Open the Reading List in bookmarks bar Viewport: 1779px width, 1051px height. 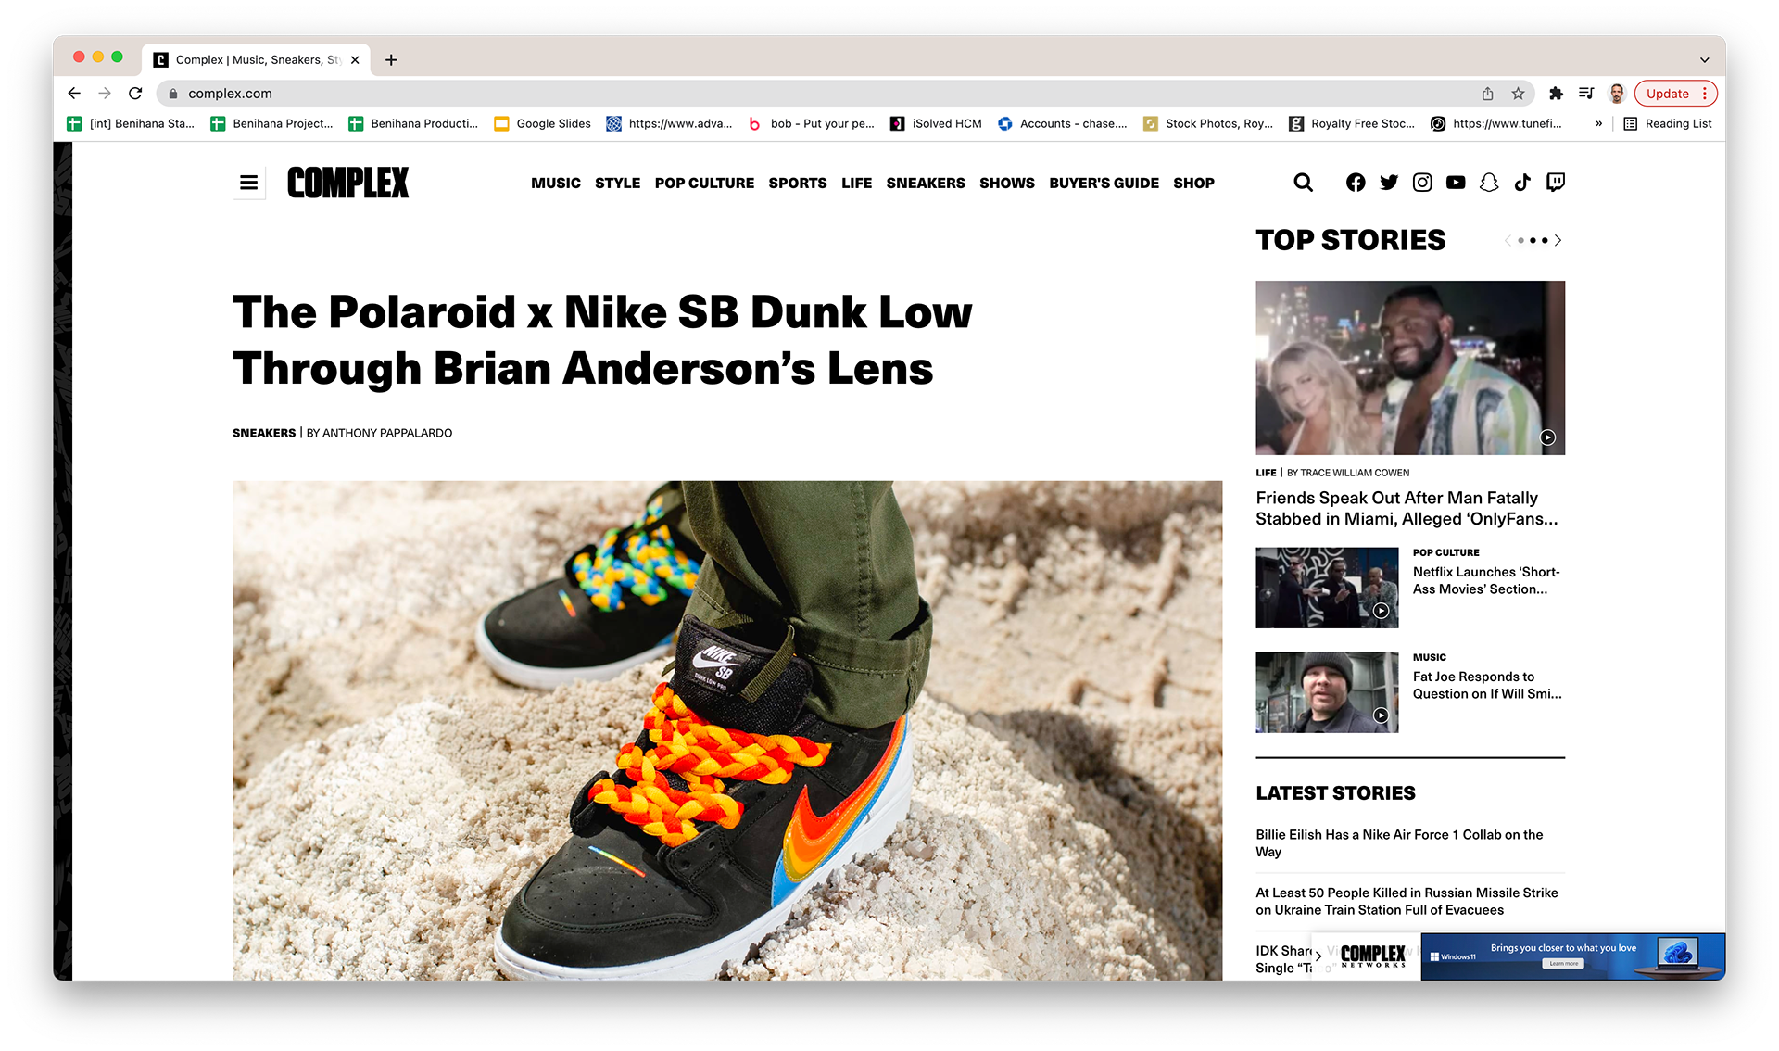pyautogui.click(x=1668, y=123)
